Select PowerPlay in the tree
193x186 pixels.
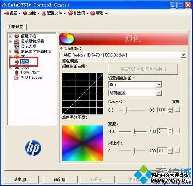coord(30,72)
